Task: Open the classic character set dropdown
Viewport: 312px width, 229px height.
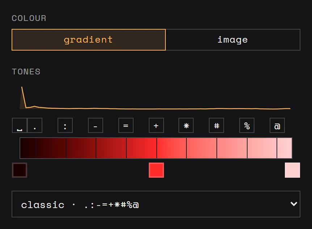Action: 156,204
